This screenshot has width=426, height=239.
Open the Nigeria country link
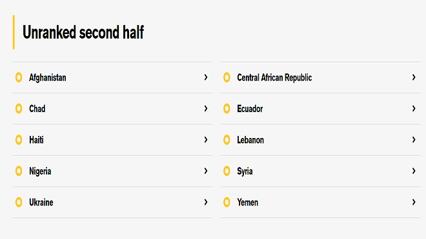coord(40,171)
